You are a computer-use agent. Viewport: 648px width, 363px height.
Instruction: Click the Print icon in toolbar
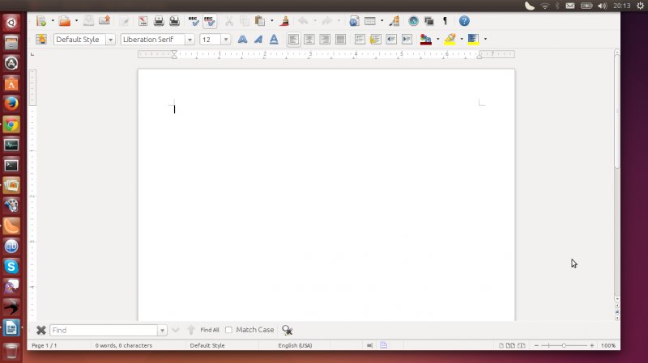click(x=160, y=21)
